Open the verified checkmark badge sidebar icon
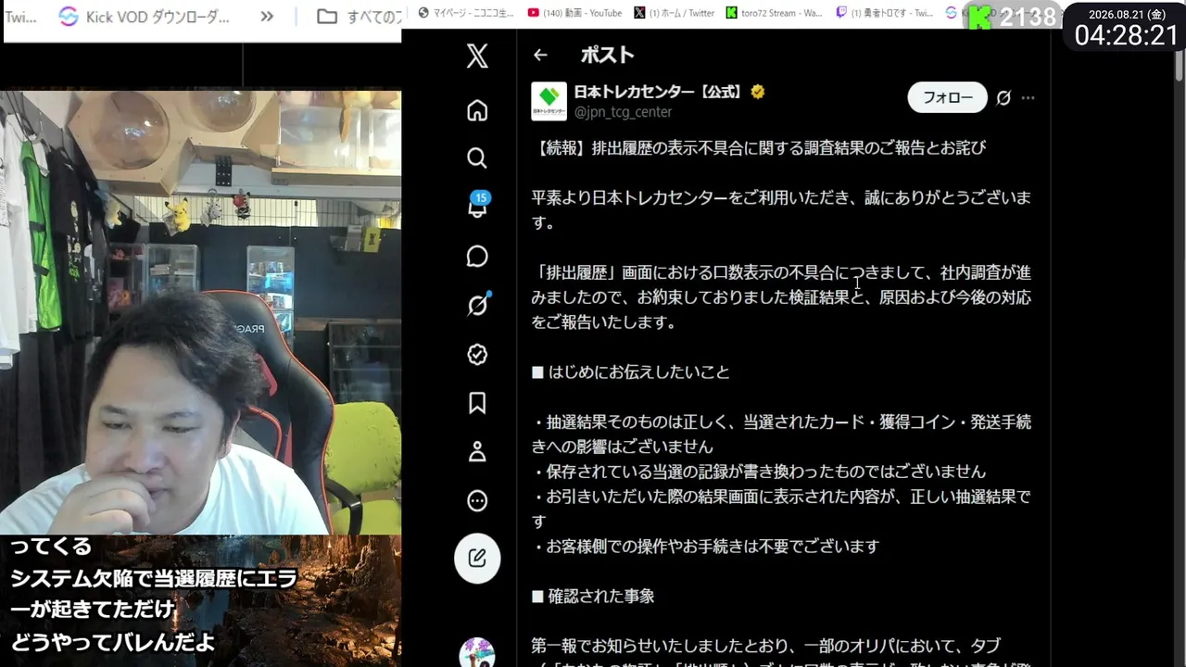Screen dimensions: 1186x667 [x=477, y=354]
